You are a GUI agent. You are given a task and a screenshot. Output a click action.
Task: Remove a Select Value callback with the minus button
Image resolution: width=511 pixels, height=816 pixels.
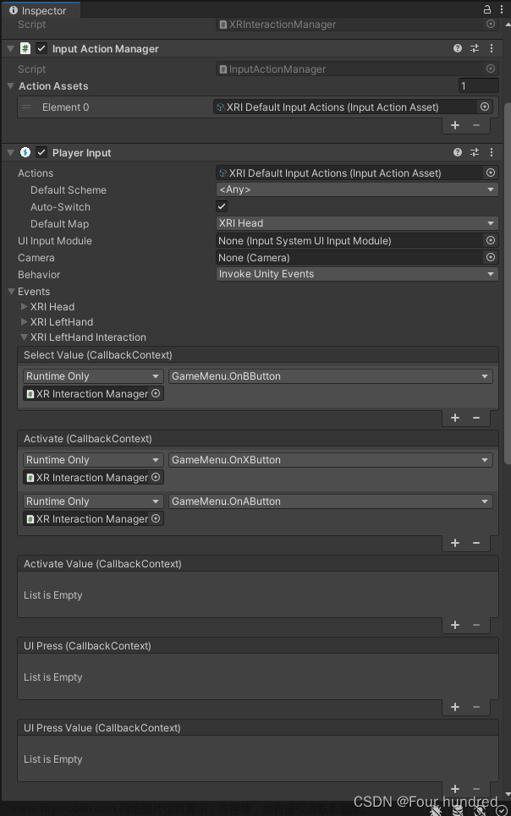coord(475,418)
